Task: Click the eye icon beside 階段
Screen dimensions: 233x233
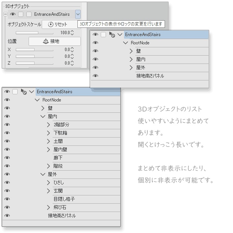Action: tap(7, 166)
